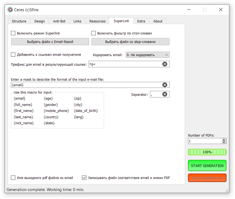Uncheck the email-to-PDF name mapping file checkbox
The image size is (235, 199).
click(x=84, y=178)
